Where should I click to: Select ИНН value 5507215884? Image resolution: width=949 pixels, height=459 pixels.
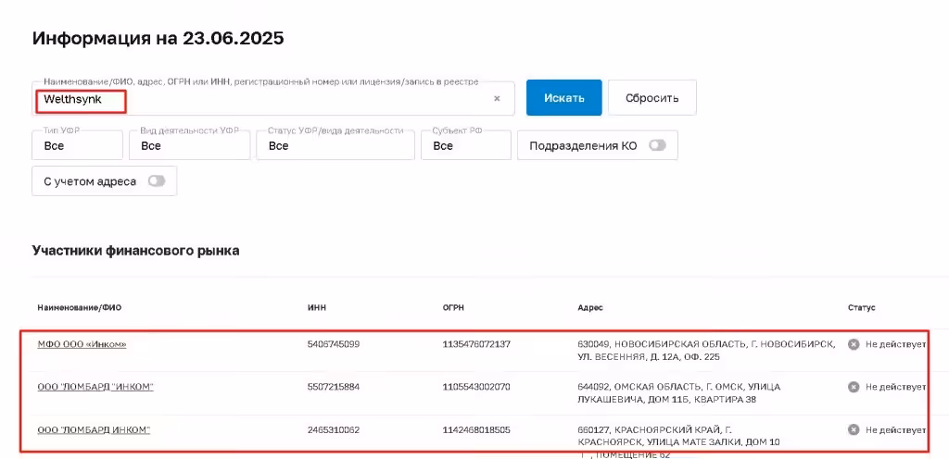(x=334, y=387)
